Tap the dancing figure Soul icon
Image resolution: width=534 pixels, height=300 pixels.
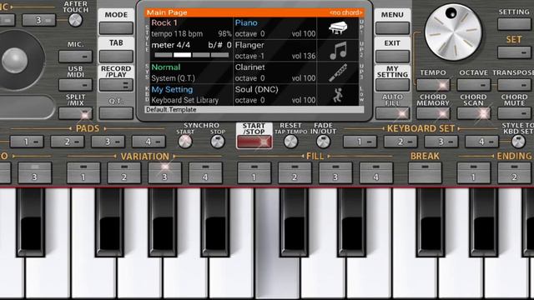pyautogui.click(x=338, y=95)
